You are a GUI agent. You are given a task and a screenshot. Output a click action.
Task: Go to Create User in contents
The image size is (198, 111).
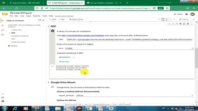pos(16,30)
